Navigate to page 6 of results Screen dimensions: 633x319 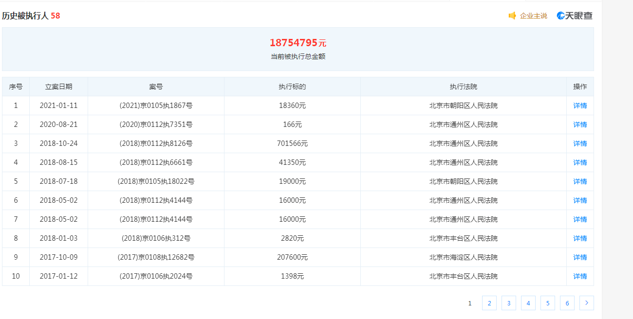tap(567, 303)
